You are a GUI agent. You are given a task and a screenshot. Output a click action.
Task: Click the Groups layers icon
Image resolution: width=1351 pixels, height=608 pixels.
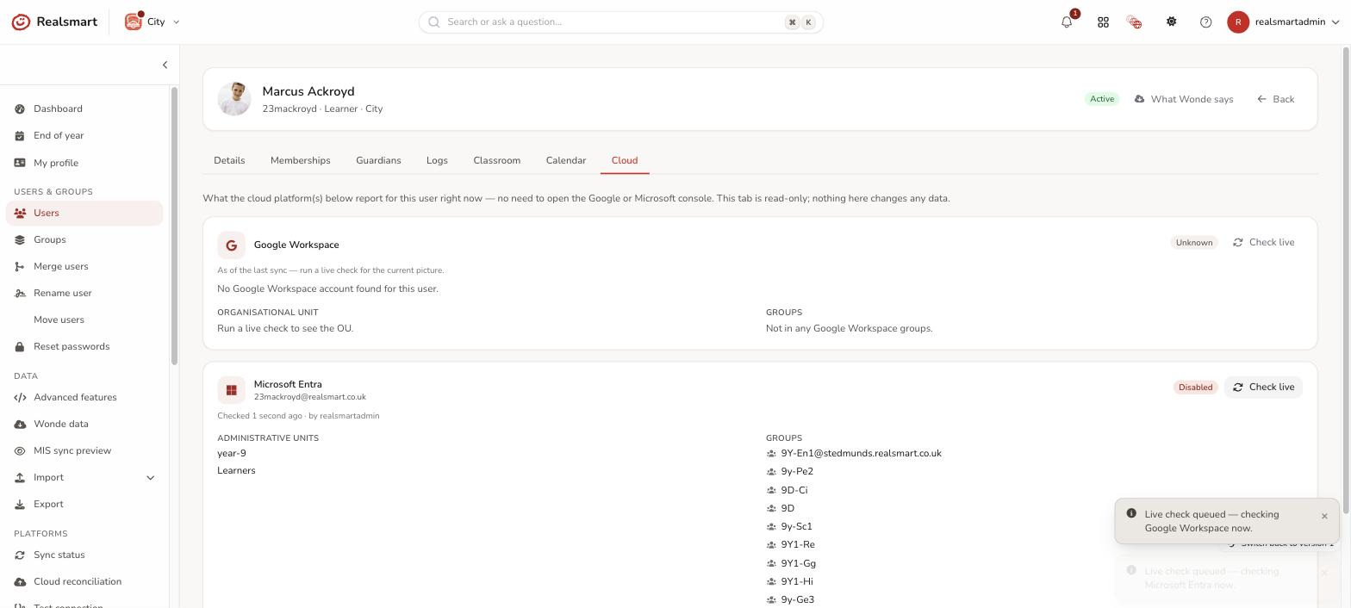click(x=20, y=239)
